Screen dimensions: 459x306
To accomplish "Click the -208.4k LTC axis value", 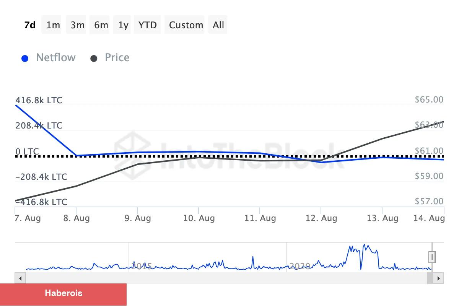I will coord(41,177).
